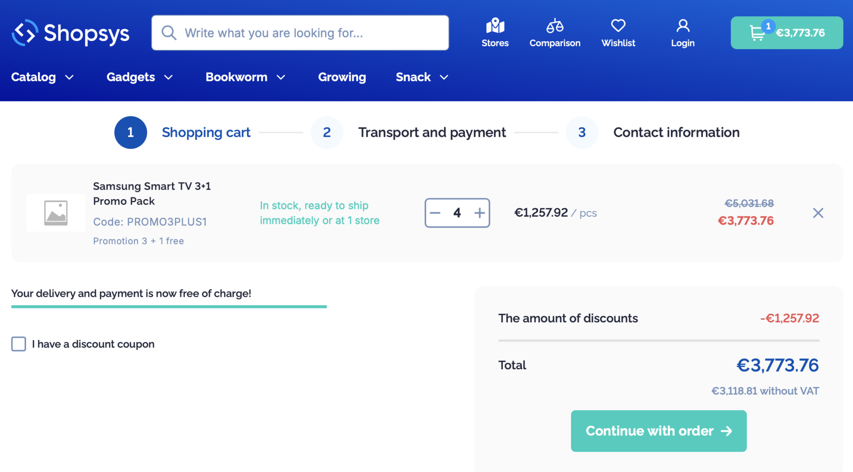Open Samsung Smart TV product link
The width and height of the screenshot is (853, 472).
click(151, 194)
